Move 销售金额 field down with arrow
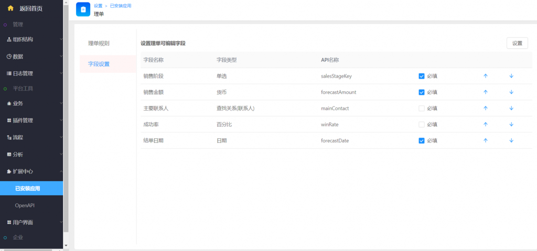 tap(511, 92)
